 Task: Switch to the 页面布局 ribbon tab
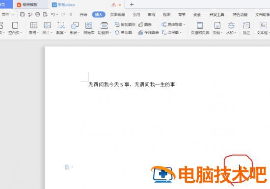tap(117, 15)
